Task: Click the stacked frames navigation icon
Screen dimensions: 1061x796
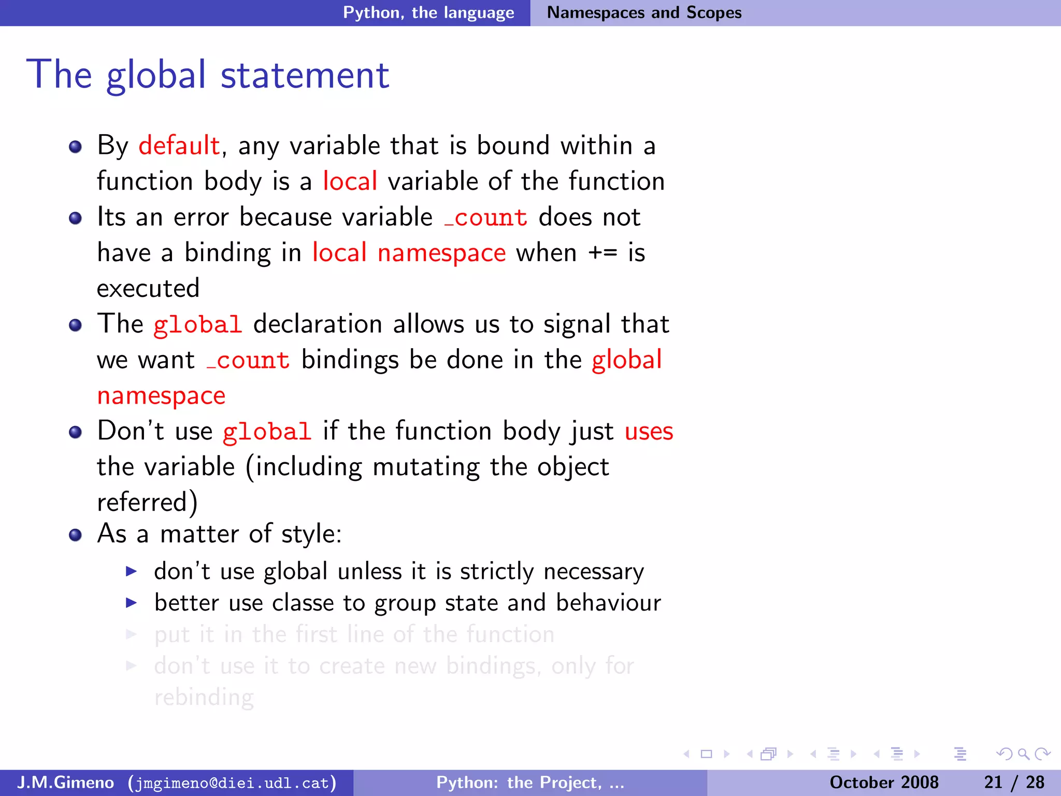Action: pos(769,754)
